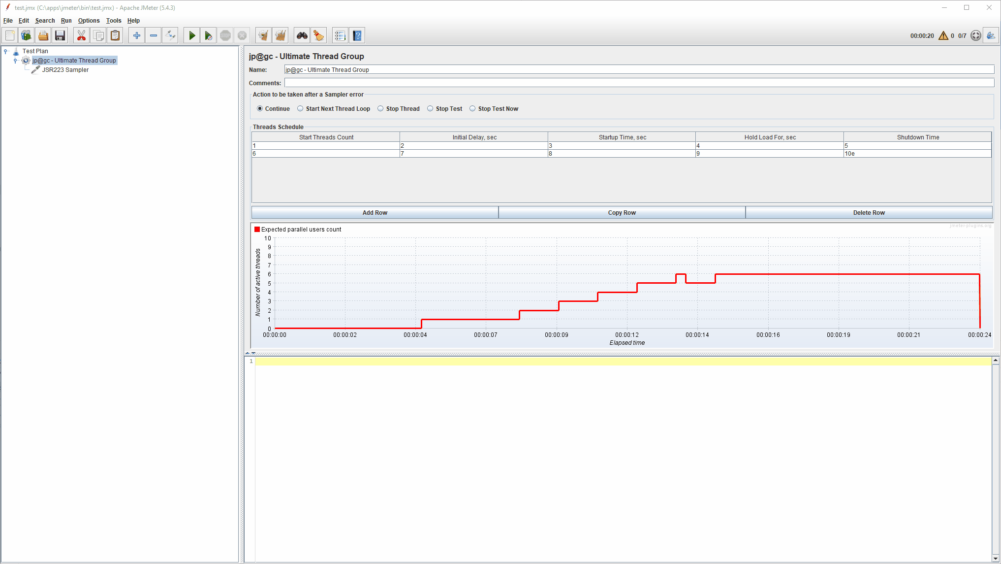
Task: Click the Stop button to halt test
Action: 225,35
